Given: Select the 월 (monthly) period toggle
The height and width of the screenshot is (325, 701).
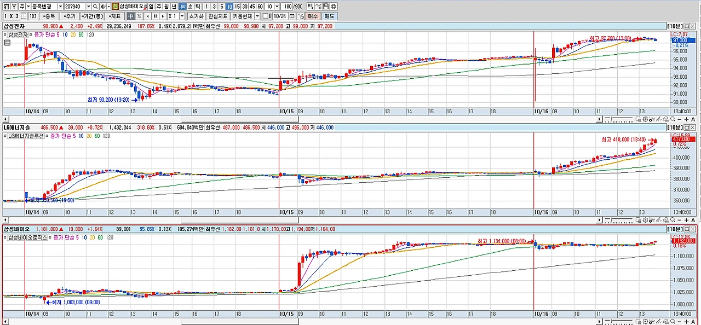Looking at the screenshot, I should [x=166, y=6].
